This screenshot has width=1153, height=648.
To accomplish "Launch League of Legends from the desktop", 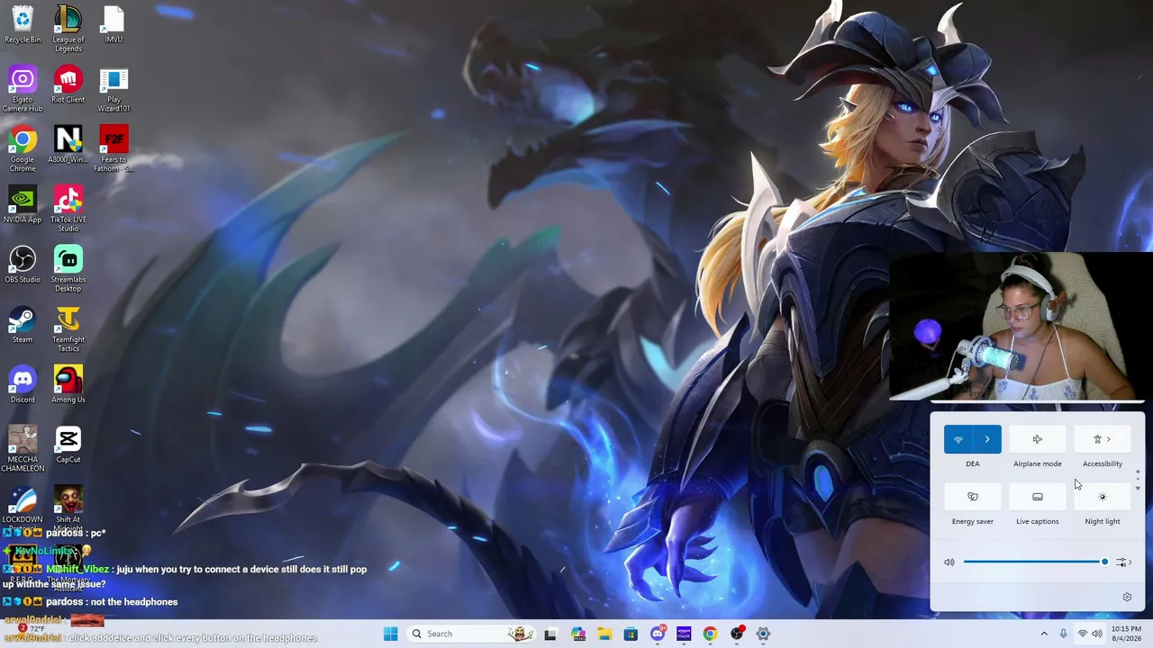I will (x=68, y=29).
